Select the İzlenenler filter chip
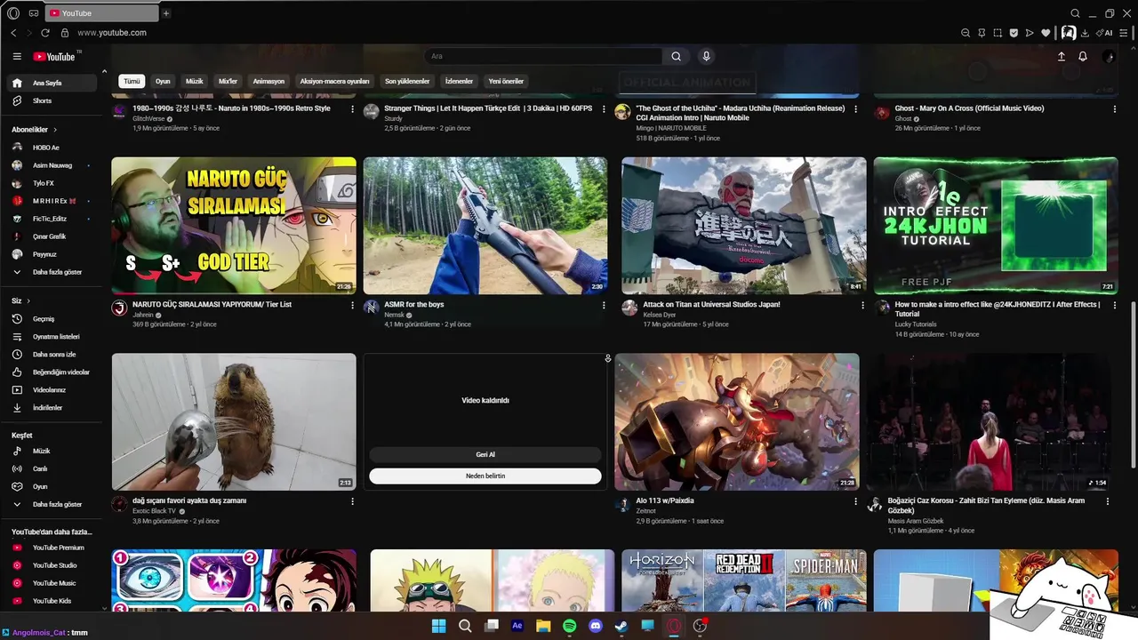The width and height of the screenshot is (1138, 640). (x=459, y=81)
